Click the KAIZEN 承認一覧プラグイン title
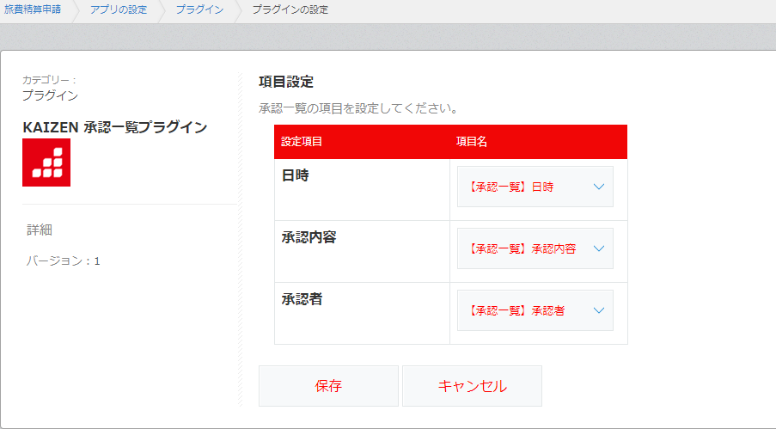The height and width of the screenshot is (429, 776). 114,127
